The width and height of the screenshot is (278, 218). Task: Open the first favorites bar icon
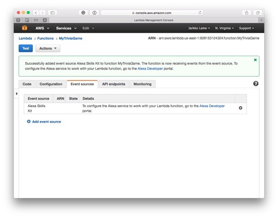click(x=18, y=20)
